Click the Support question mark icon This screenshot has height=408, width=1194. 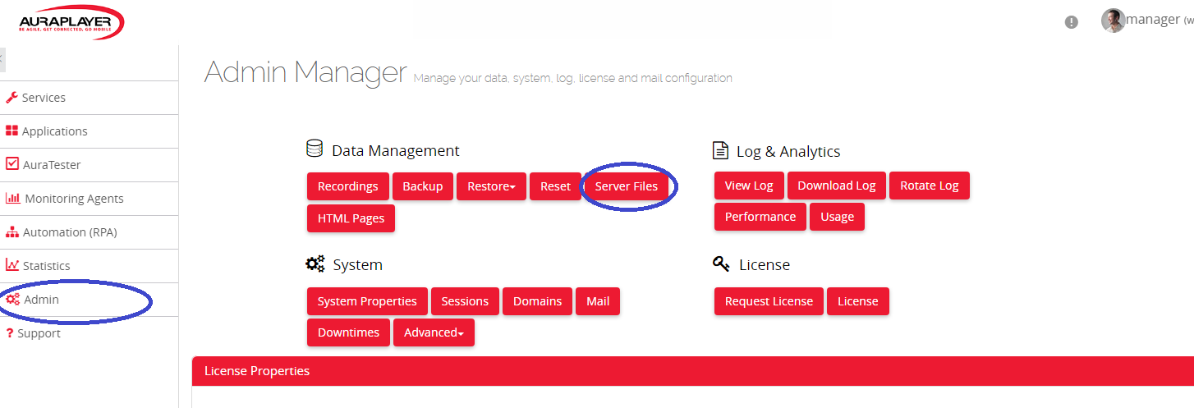9,333
